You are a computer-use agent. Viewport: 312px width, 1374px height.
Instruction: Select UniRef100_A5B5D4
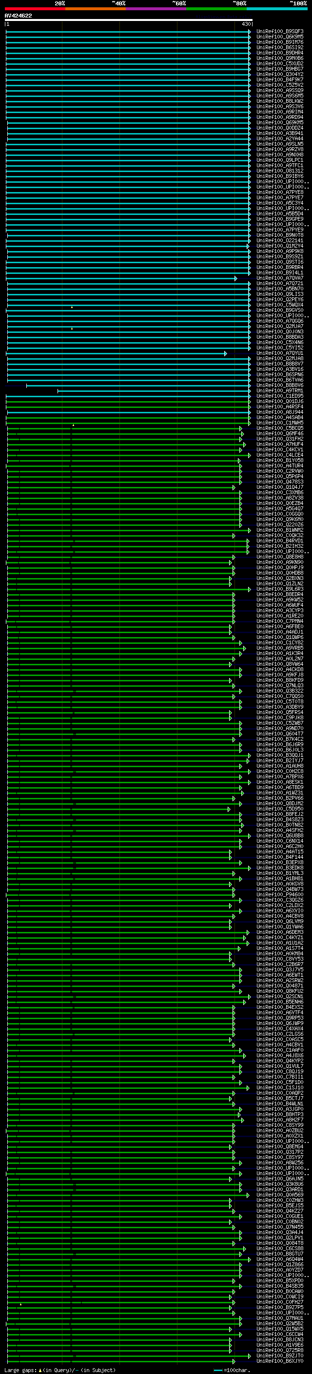coord(279,213)
